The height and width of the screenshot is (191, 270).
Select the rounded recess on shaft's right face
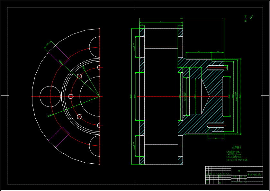tap(223, 96)
